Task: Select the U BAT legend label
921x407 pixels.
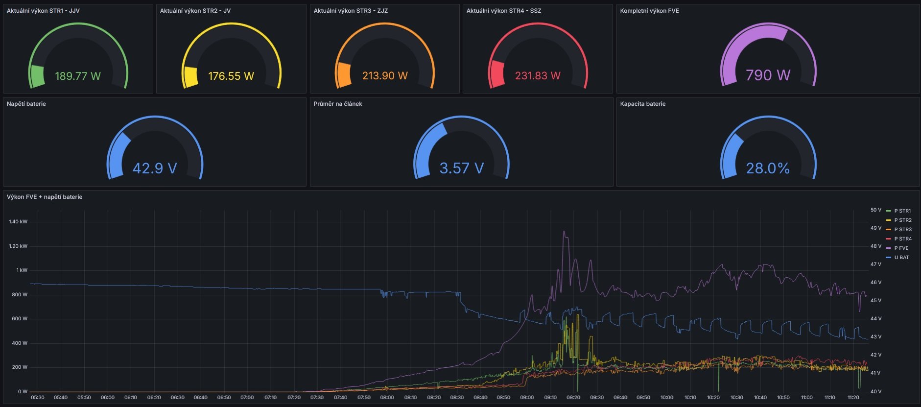Action: point(901,258)
